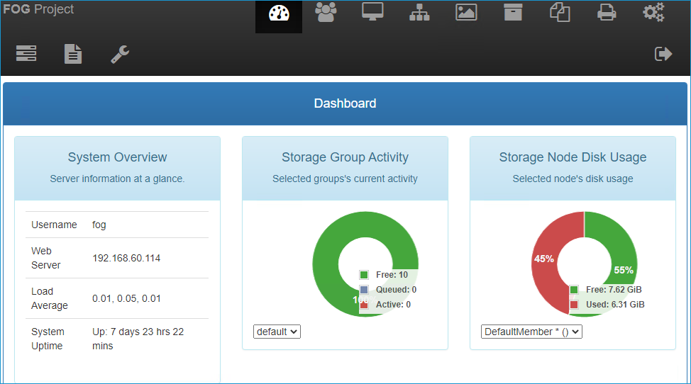Image resolution: width=691 pixels, height=384 pixels.
Task: Open the Reports document icon
Action: [x=73, y=54]
